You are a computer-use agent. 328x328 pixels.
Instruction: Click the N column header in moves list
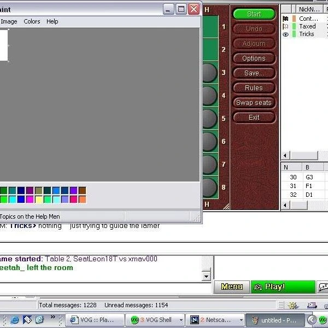[x=291, y=167]
